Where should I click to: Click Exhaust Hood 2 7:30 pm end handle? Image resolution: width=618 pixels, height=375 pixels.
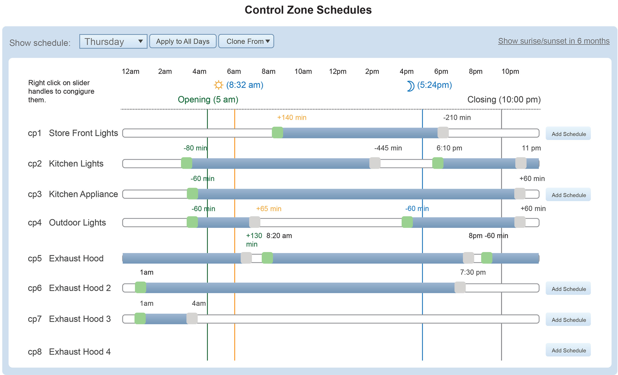tap(460, 287)
